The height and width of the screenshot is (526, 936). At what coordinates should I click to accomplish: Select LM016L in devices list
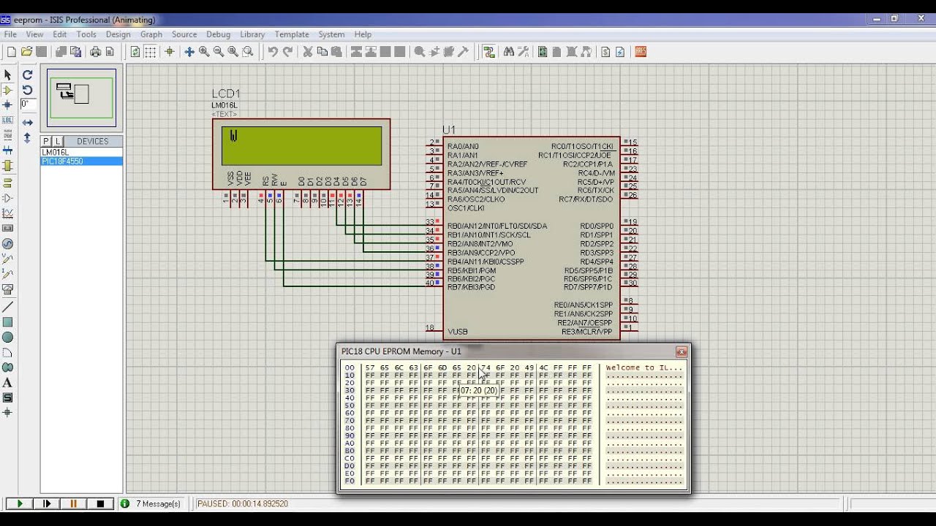click(81, 152)
